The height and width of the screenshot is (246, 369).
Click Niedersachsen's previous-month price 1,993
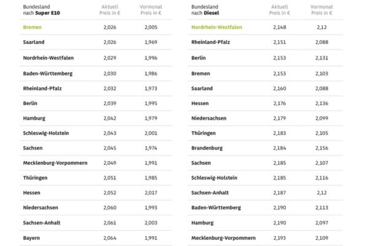(150, 207)
